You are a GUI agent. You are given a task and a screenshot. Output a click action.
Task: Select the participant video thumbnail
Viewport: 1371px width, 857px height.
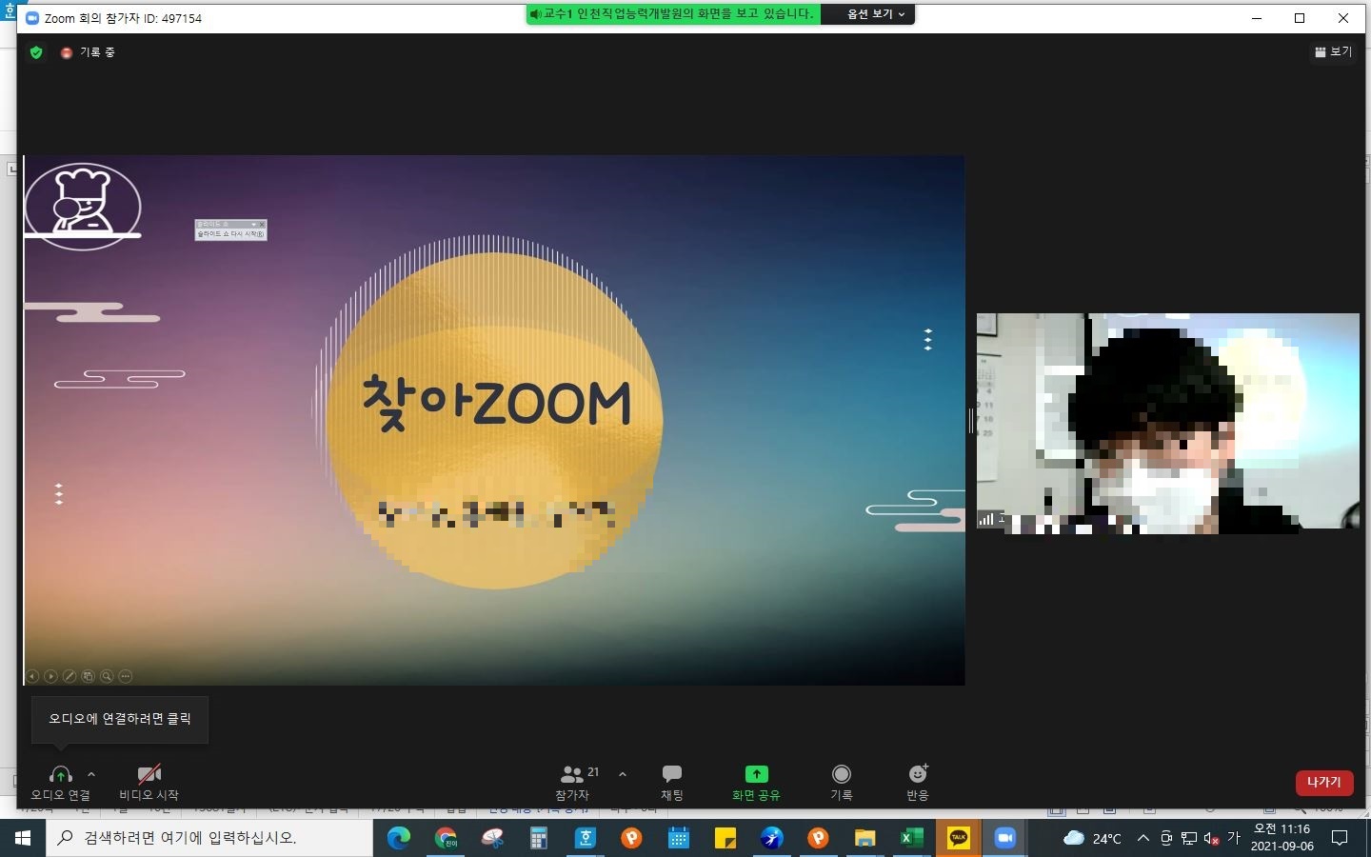1168,422
